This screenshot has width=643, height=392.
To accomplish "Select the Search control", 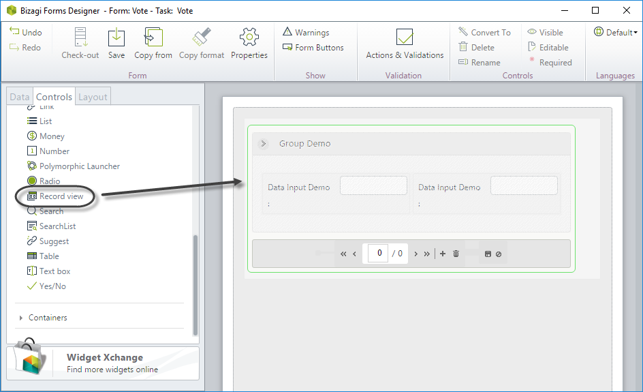I will (x=45, y=211).
